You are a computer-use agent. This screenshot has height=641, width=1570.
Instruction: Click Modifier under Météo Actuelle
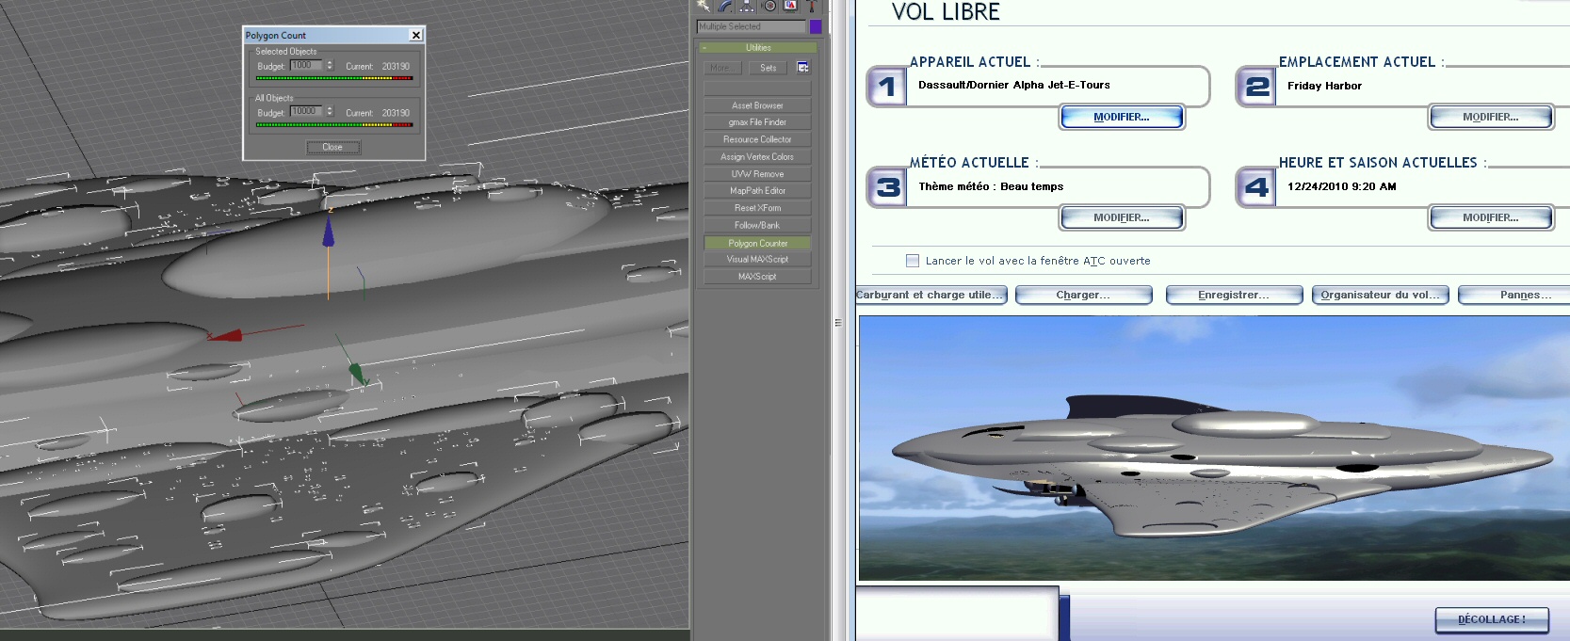tap(1122, 217)
